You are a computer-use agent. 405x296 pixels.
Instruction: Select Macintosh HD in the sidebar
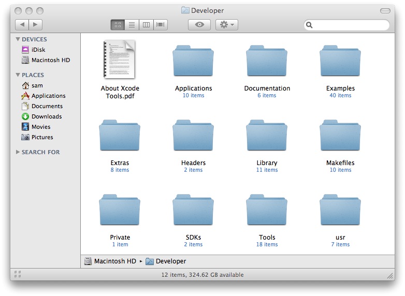click(46, 60)
